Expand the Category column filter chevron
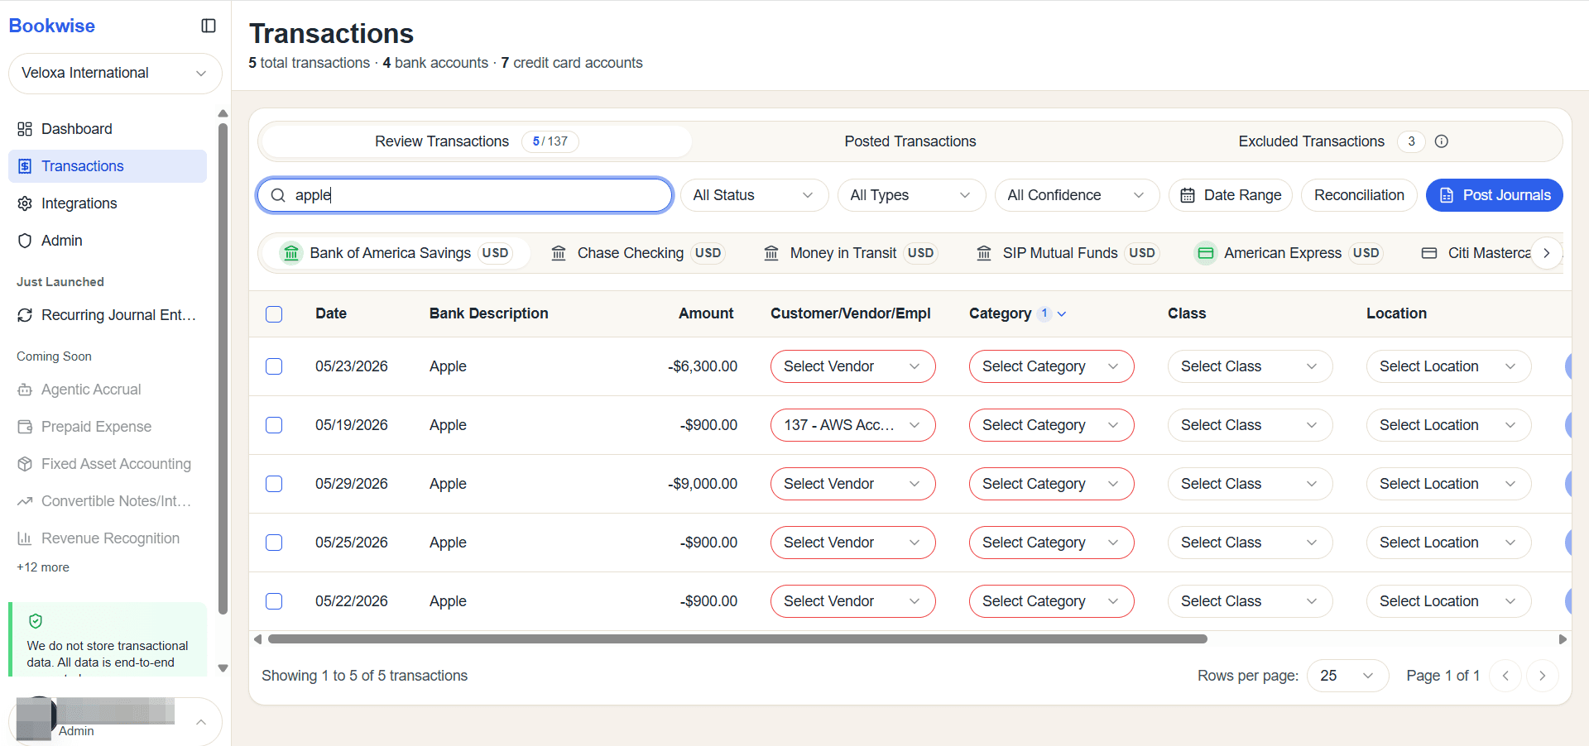The image size is (1589, 746). click(1062, 314)
